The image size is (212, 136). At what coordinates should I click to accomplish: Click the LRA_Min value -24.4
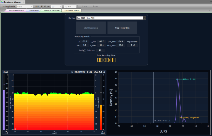(121, 42)
